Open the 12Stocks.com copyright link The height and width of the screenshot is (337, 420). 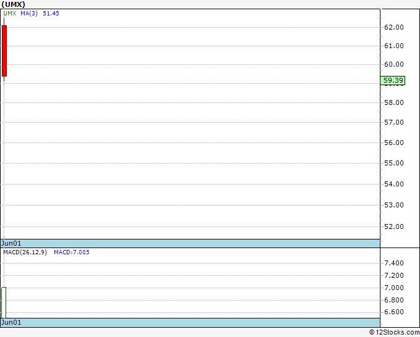394,333
